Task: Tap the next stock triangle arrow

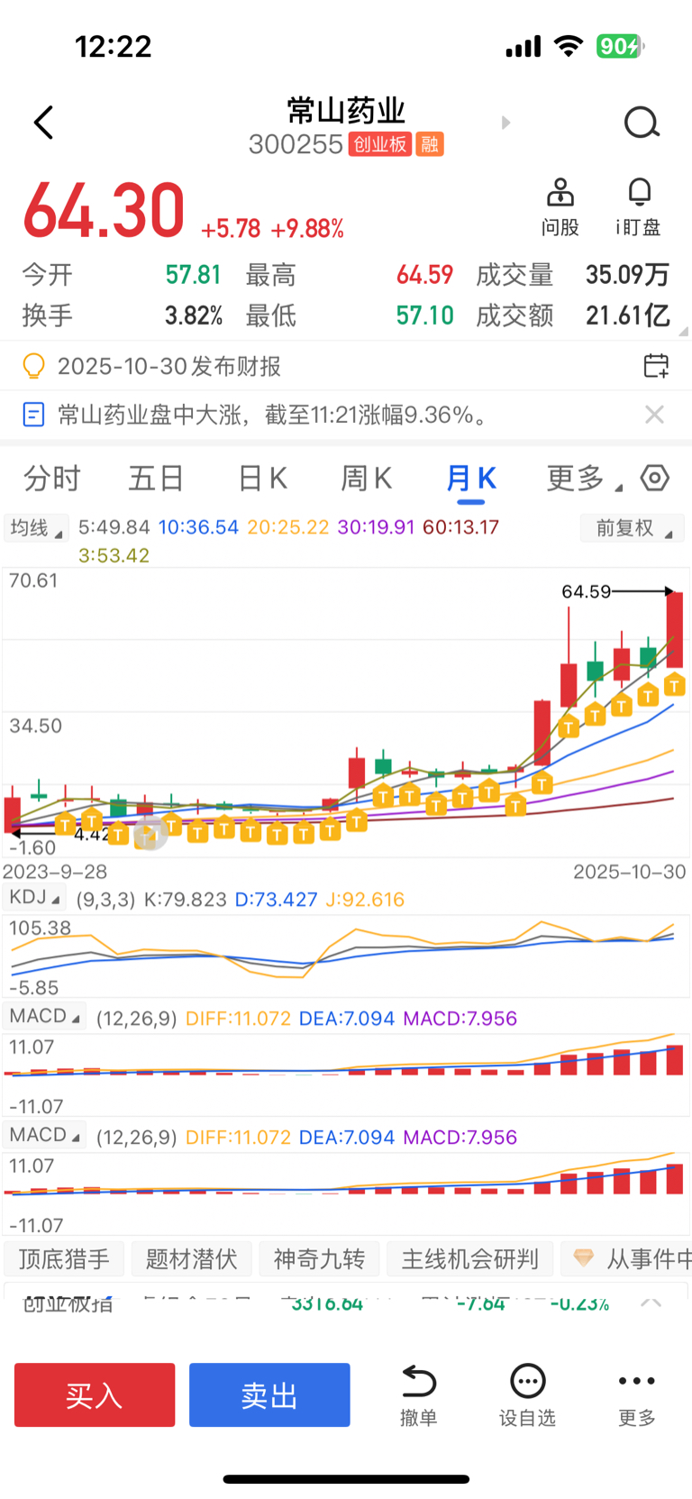Action: [x=505, y=123]
